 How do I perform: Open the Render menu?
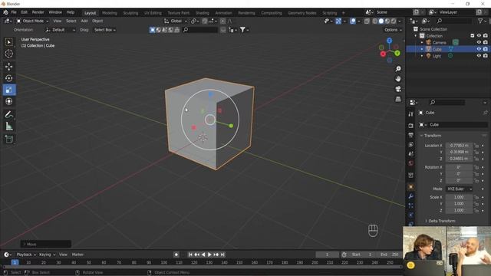[38, 12]
